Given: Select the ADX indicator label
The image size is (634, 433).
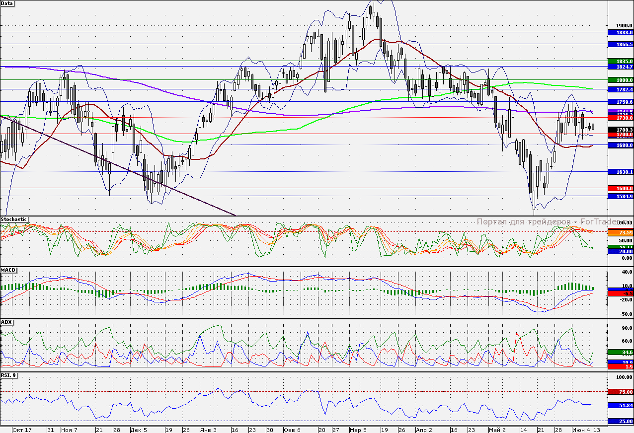Looking at the screenshot, I should (7, 322).
